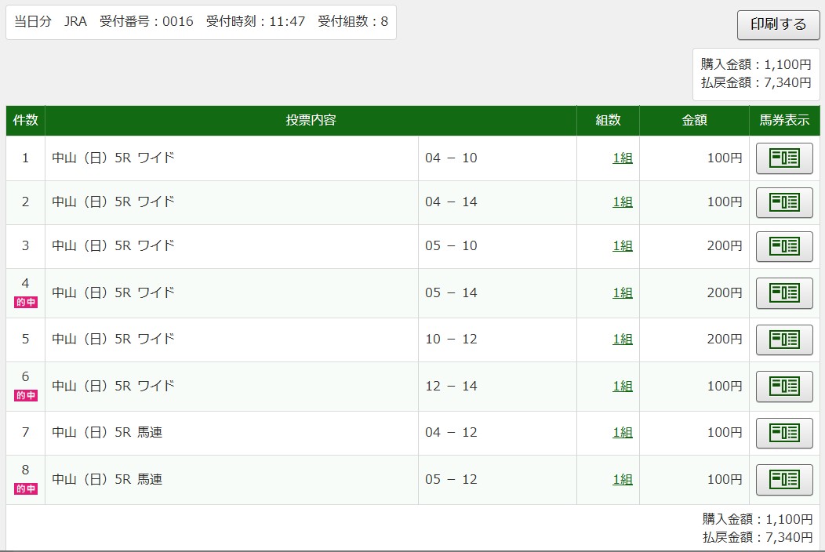Click 1組 link for 04-14 wide bet

(x=622, y=202)
